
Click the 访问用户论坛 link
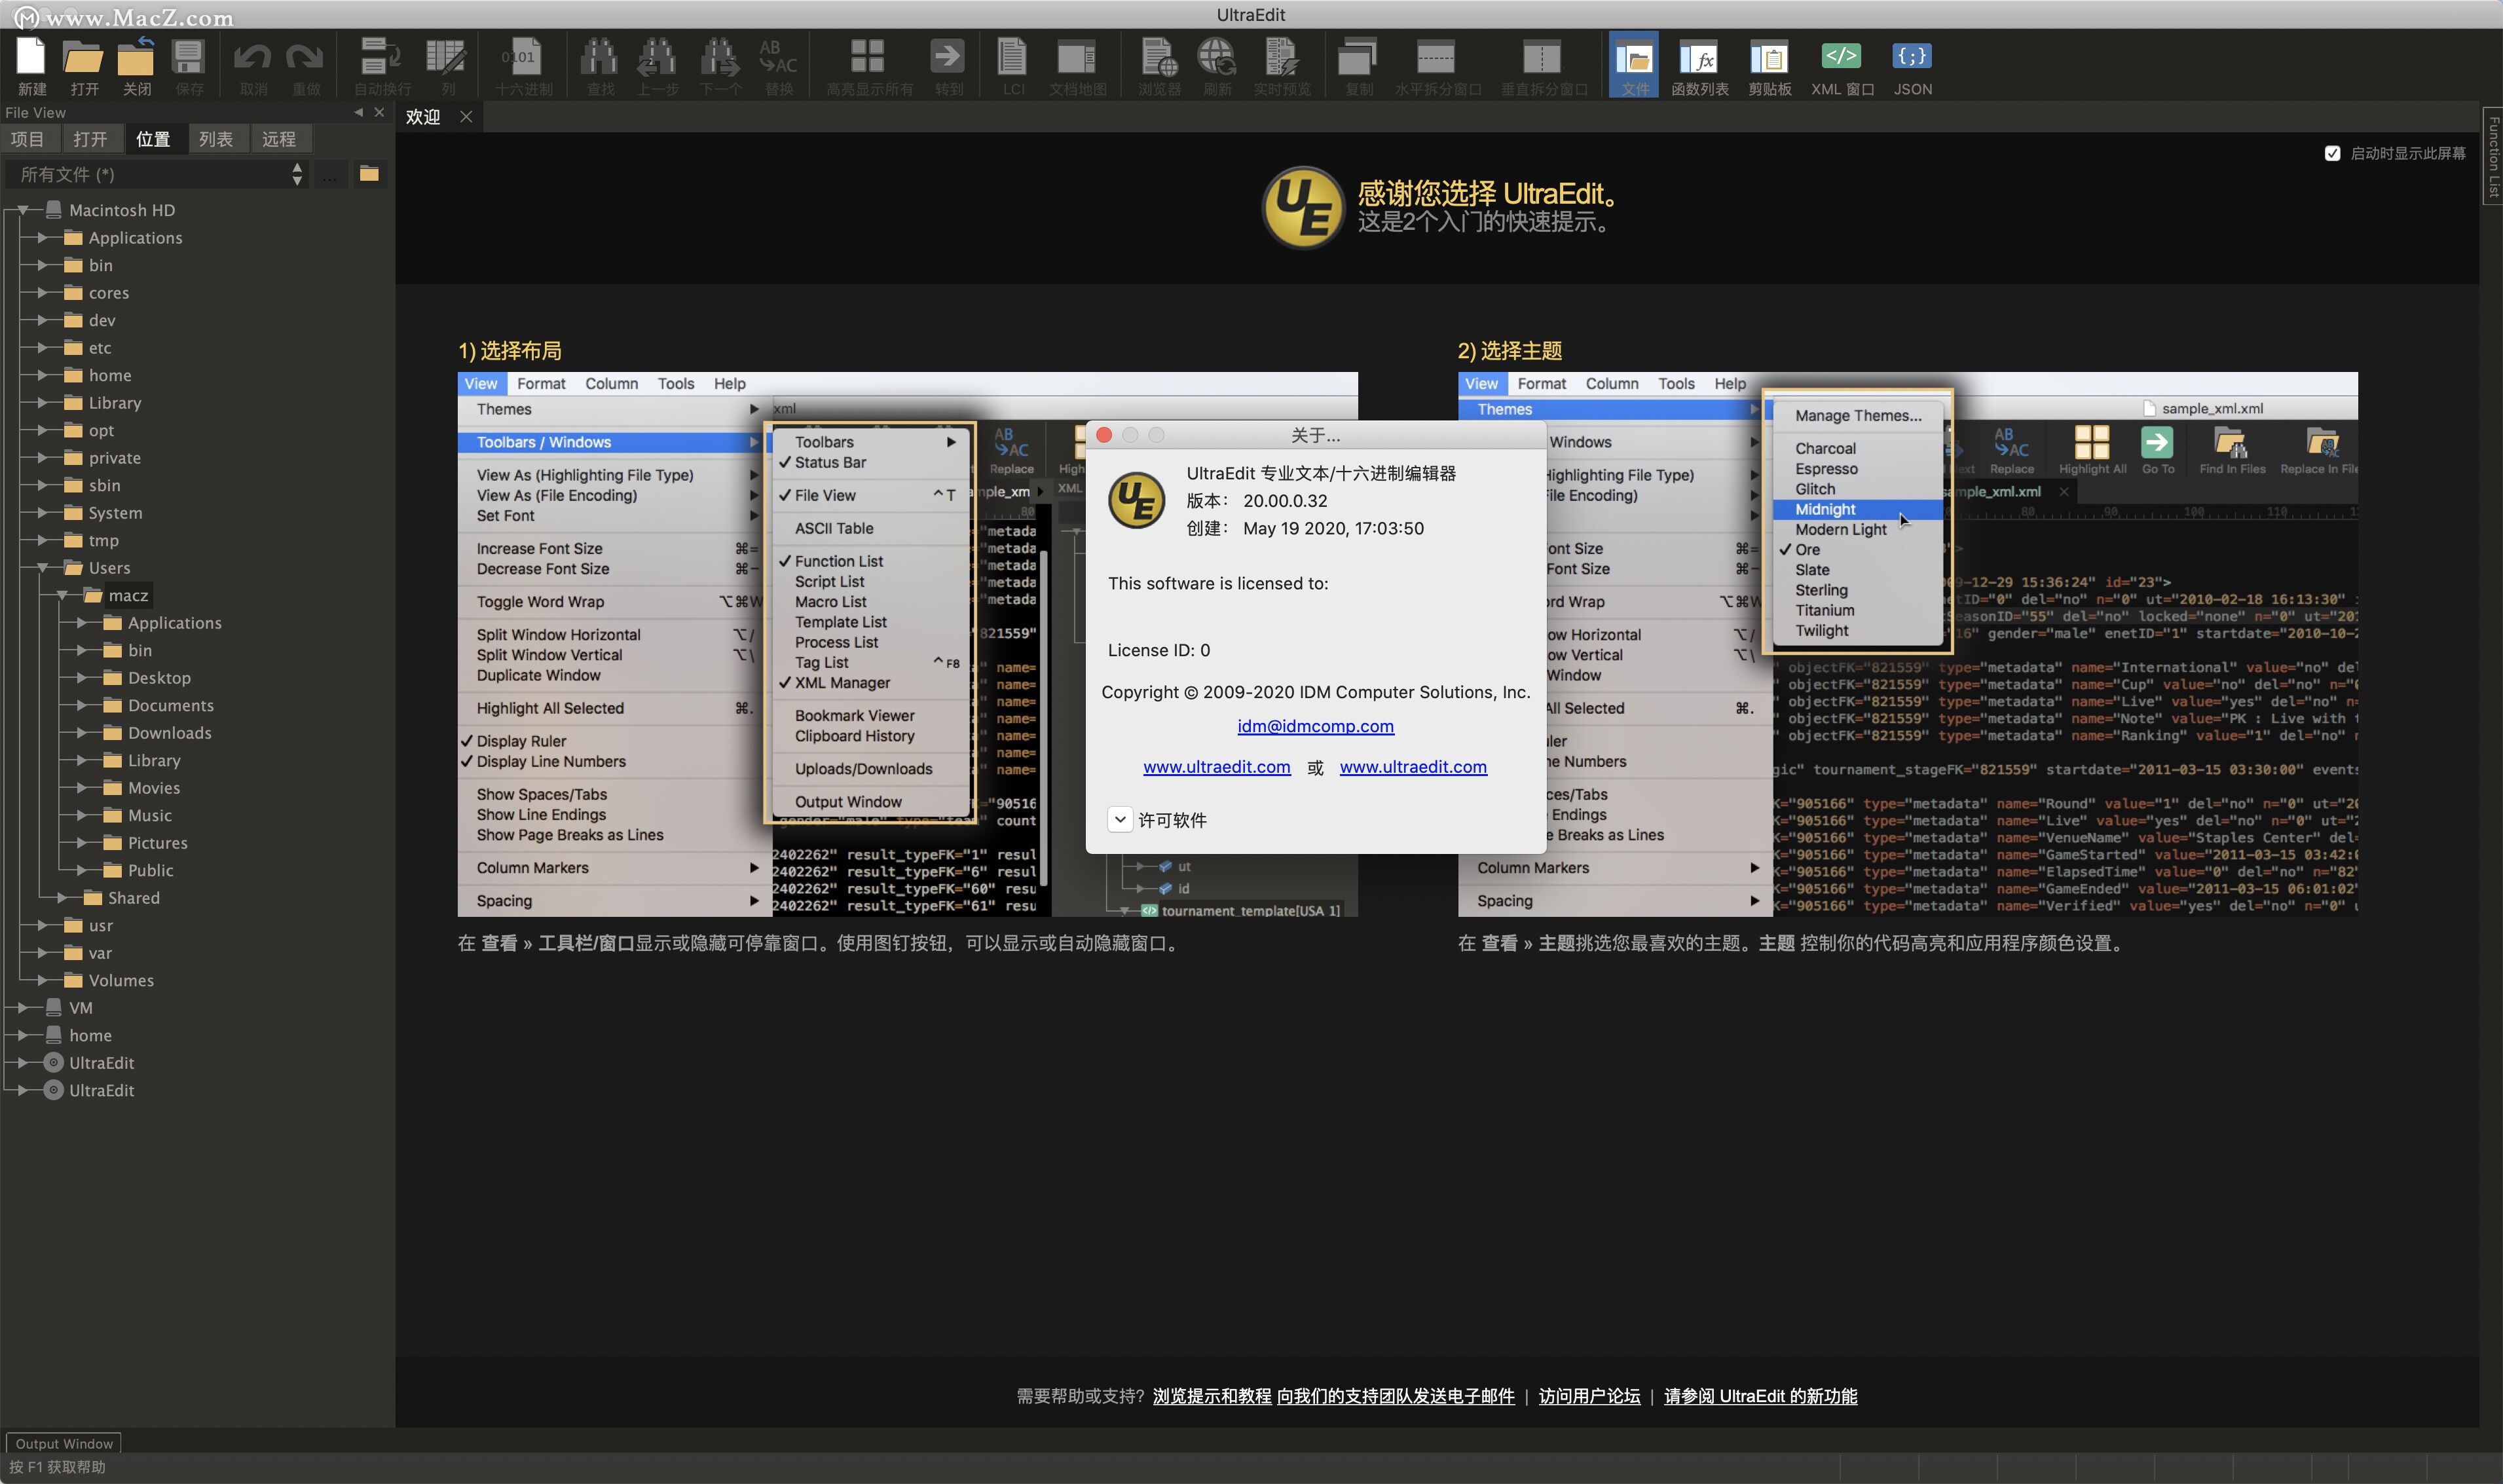point(1589,1396)
